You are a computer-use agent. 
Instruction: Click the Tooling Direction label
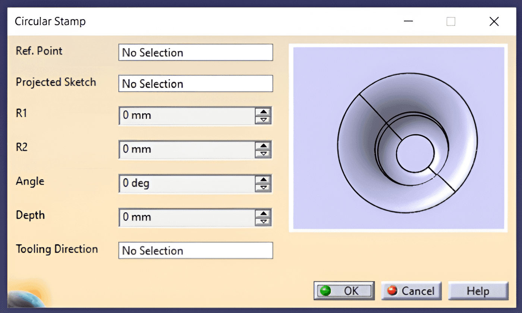tap(57, 249)
